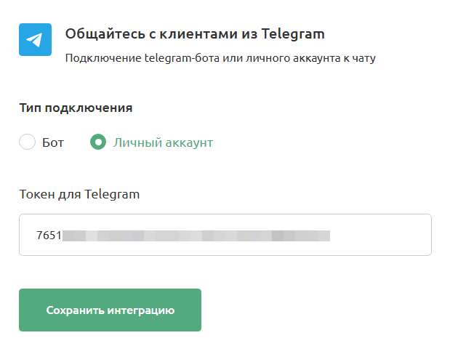Select the "Бот" radio button circle
The image size is (474, 362).
coord(27,142)
